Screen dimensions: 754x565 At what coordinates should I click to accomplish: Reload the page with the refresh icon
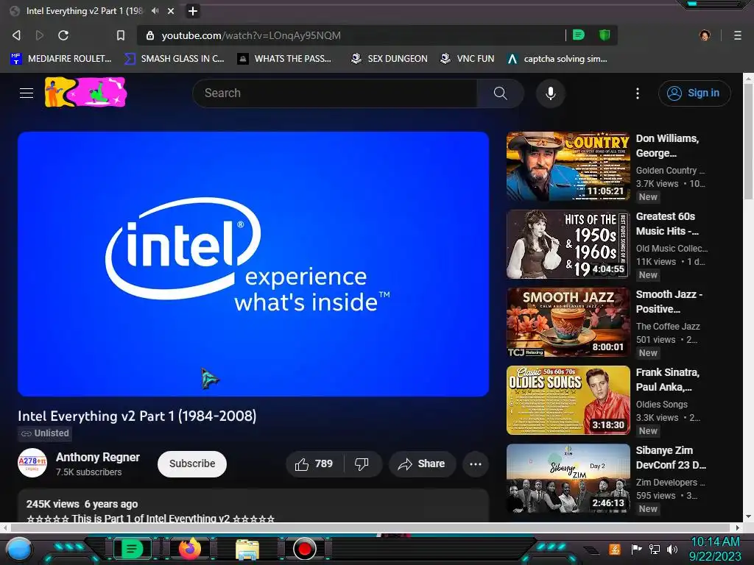(x=63, y=35)
